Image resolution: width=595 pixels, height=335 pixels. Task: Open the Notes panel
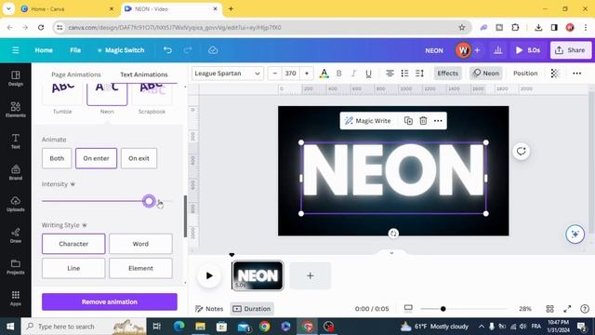pos(209,309)
